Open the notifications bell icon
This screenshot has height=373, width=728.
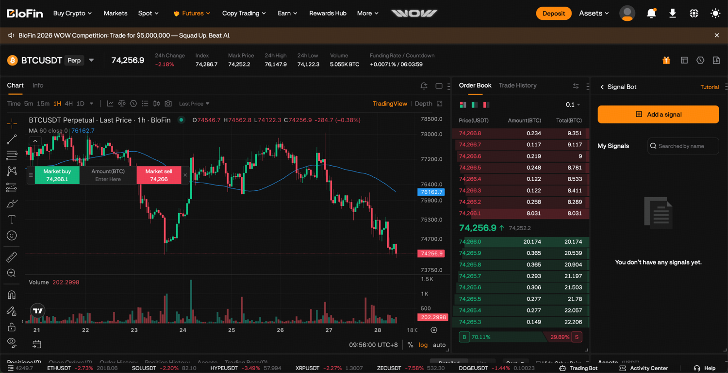[651, 13]
